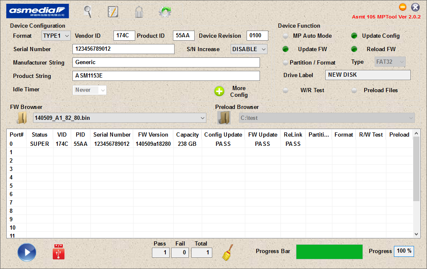427x269 pixels.
Task: Click the Drive Label field
Action: [x=368, y=75]
